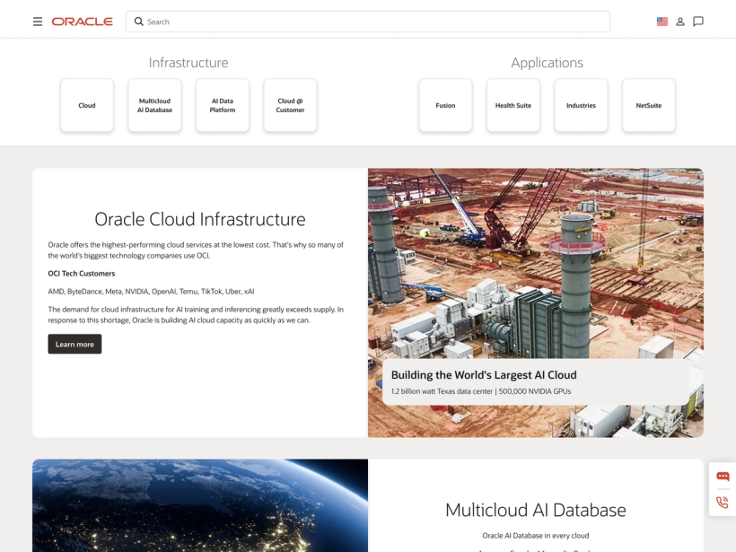Screen dimensions: 736x552
Task: Open the NetSuite card
Action: (649, 105)
